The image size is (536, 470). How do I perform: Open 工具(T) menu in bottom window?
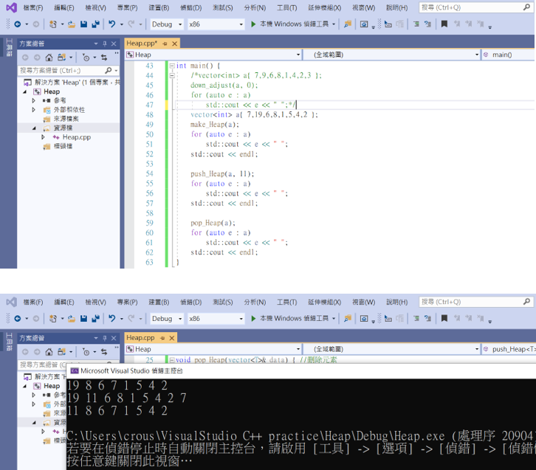coord(286,302)
